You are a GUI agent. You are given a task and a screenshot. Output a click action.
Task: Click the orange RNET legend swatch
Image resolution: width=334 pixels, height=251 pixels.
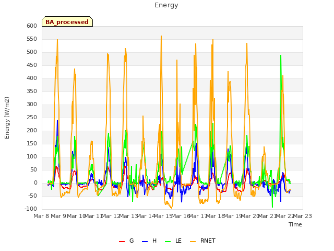coord(193,242)
